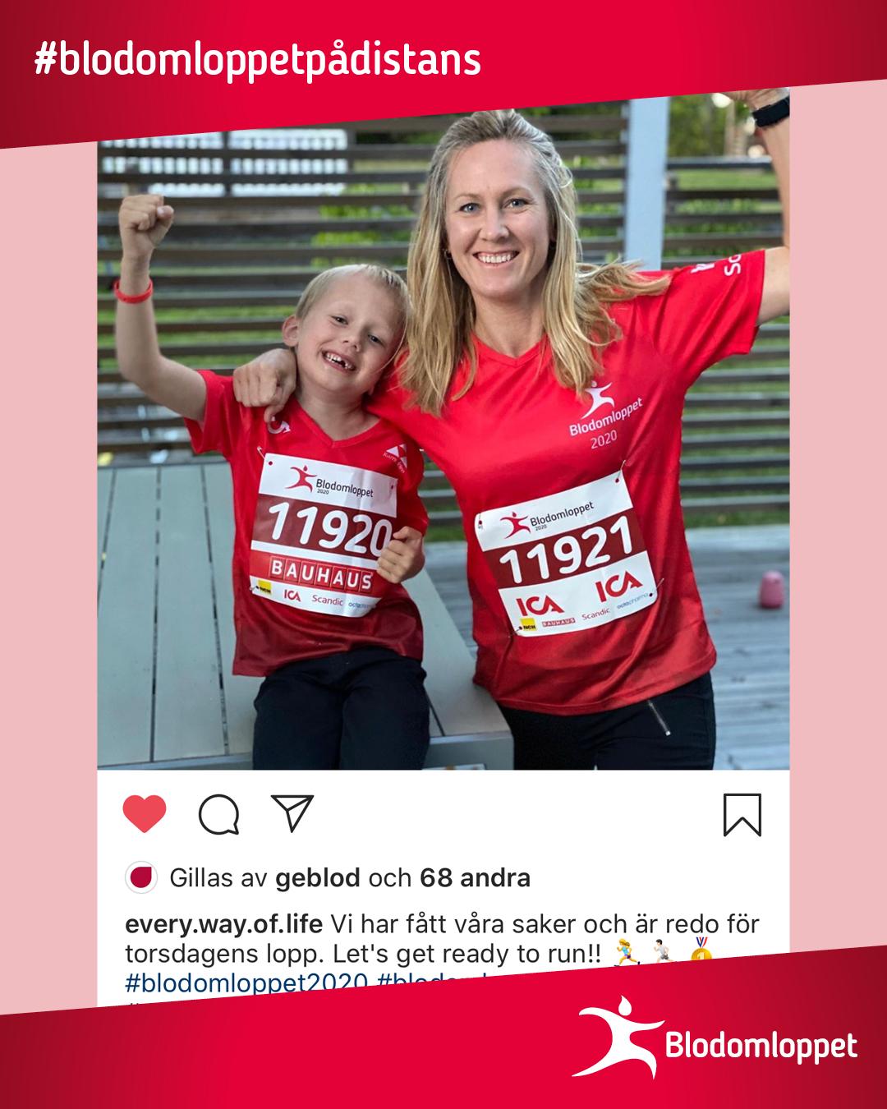Open geblod's round profile avatar
Viewport: 887px width, 1109px height.
coord(140,878)
